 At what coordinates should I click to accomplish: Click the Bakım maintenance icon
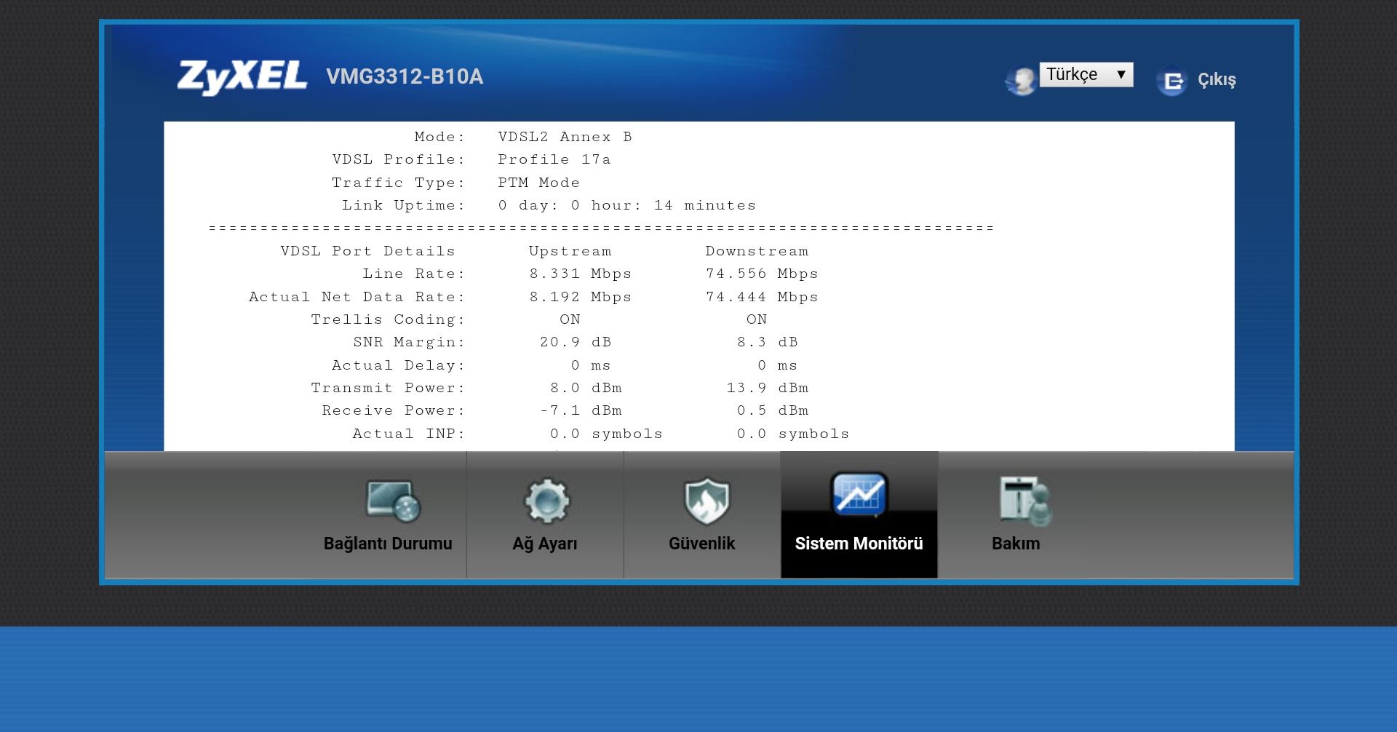click(1026, 501)
